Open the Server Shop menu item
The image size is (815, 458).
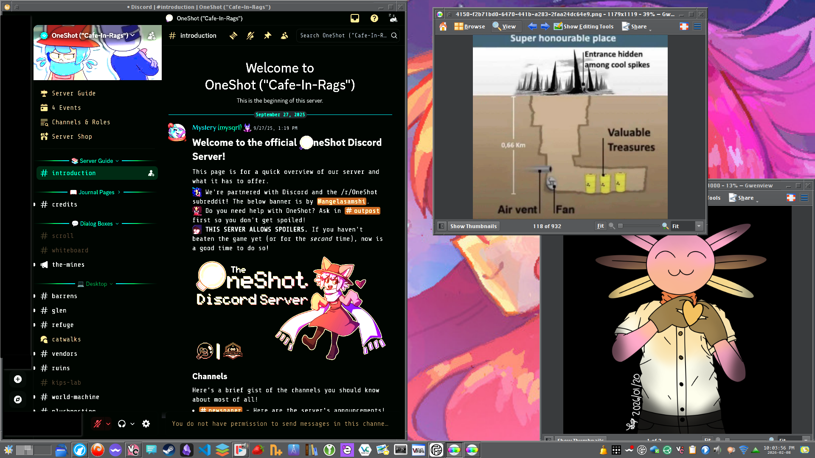click(x=72, y=137)
